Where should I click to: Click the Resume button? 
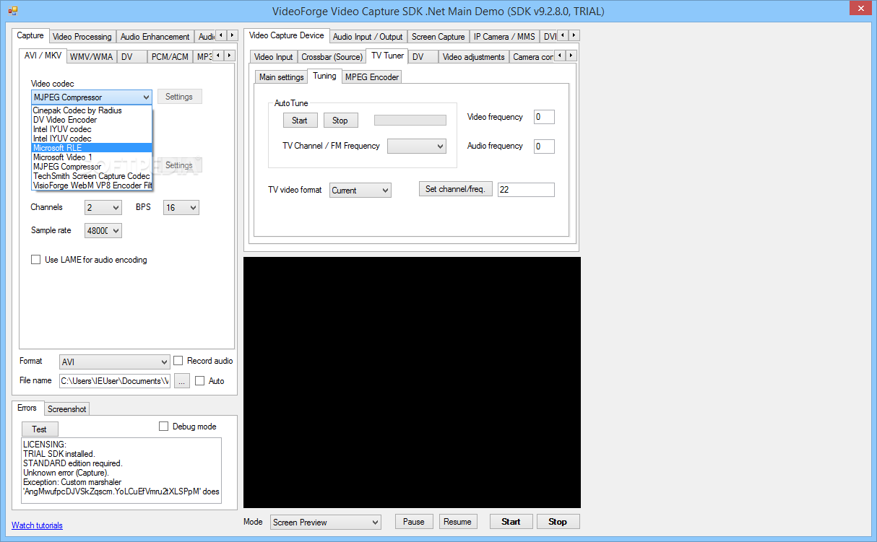pyautogui.click(x=457, y=522)
